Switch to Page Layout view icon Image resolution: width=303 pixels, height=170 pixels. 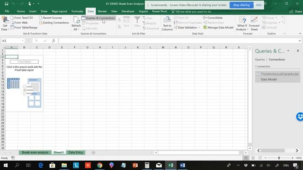coord(253,158)
